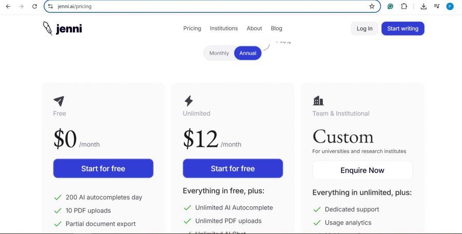
Task: Click the checkmark beside Unlimited PDF uploads
Action: [x=187, y=221]
